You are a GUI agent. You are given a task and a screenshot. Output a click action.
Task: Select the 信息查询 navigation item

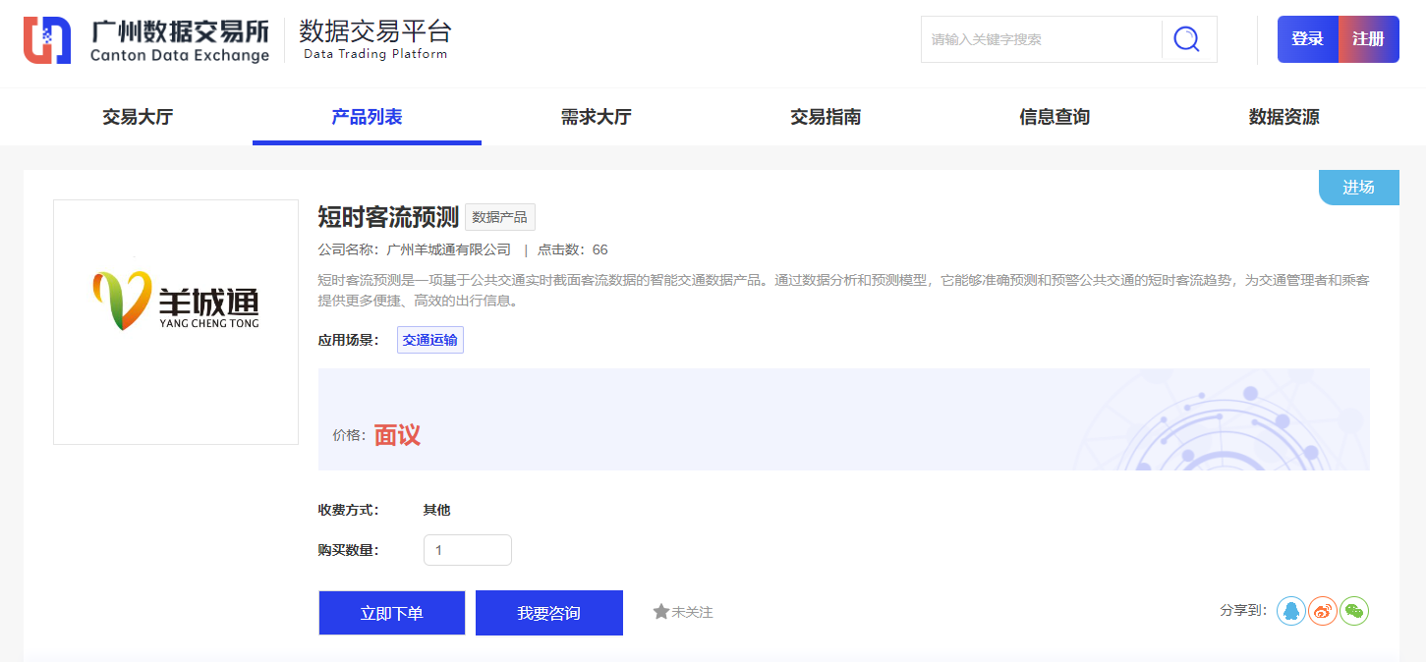[x=1055, y=117]
